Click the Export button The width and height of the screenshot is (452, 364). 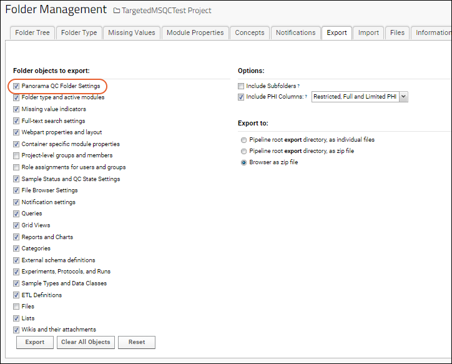click(x=35, y=342)
